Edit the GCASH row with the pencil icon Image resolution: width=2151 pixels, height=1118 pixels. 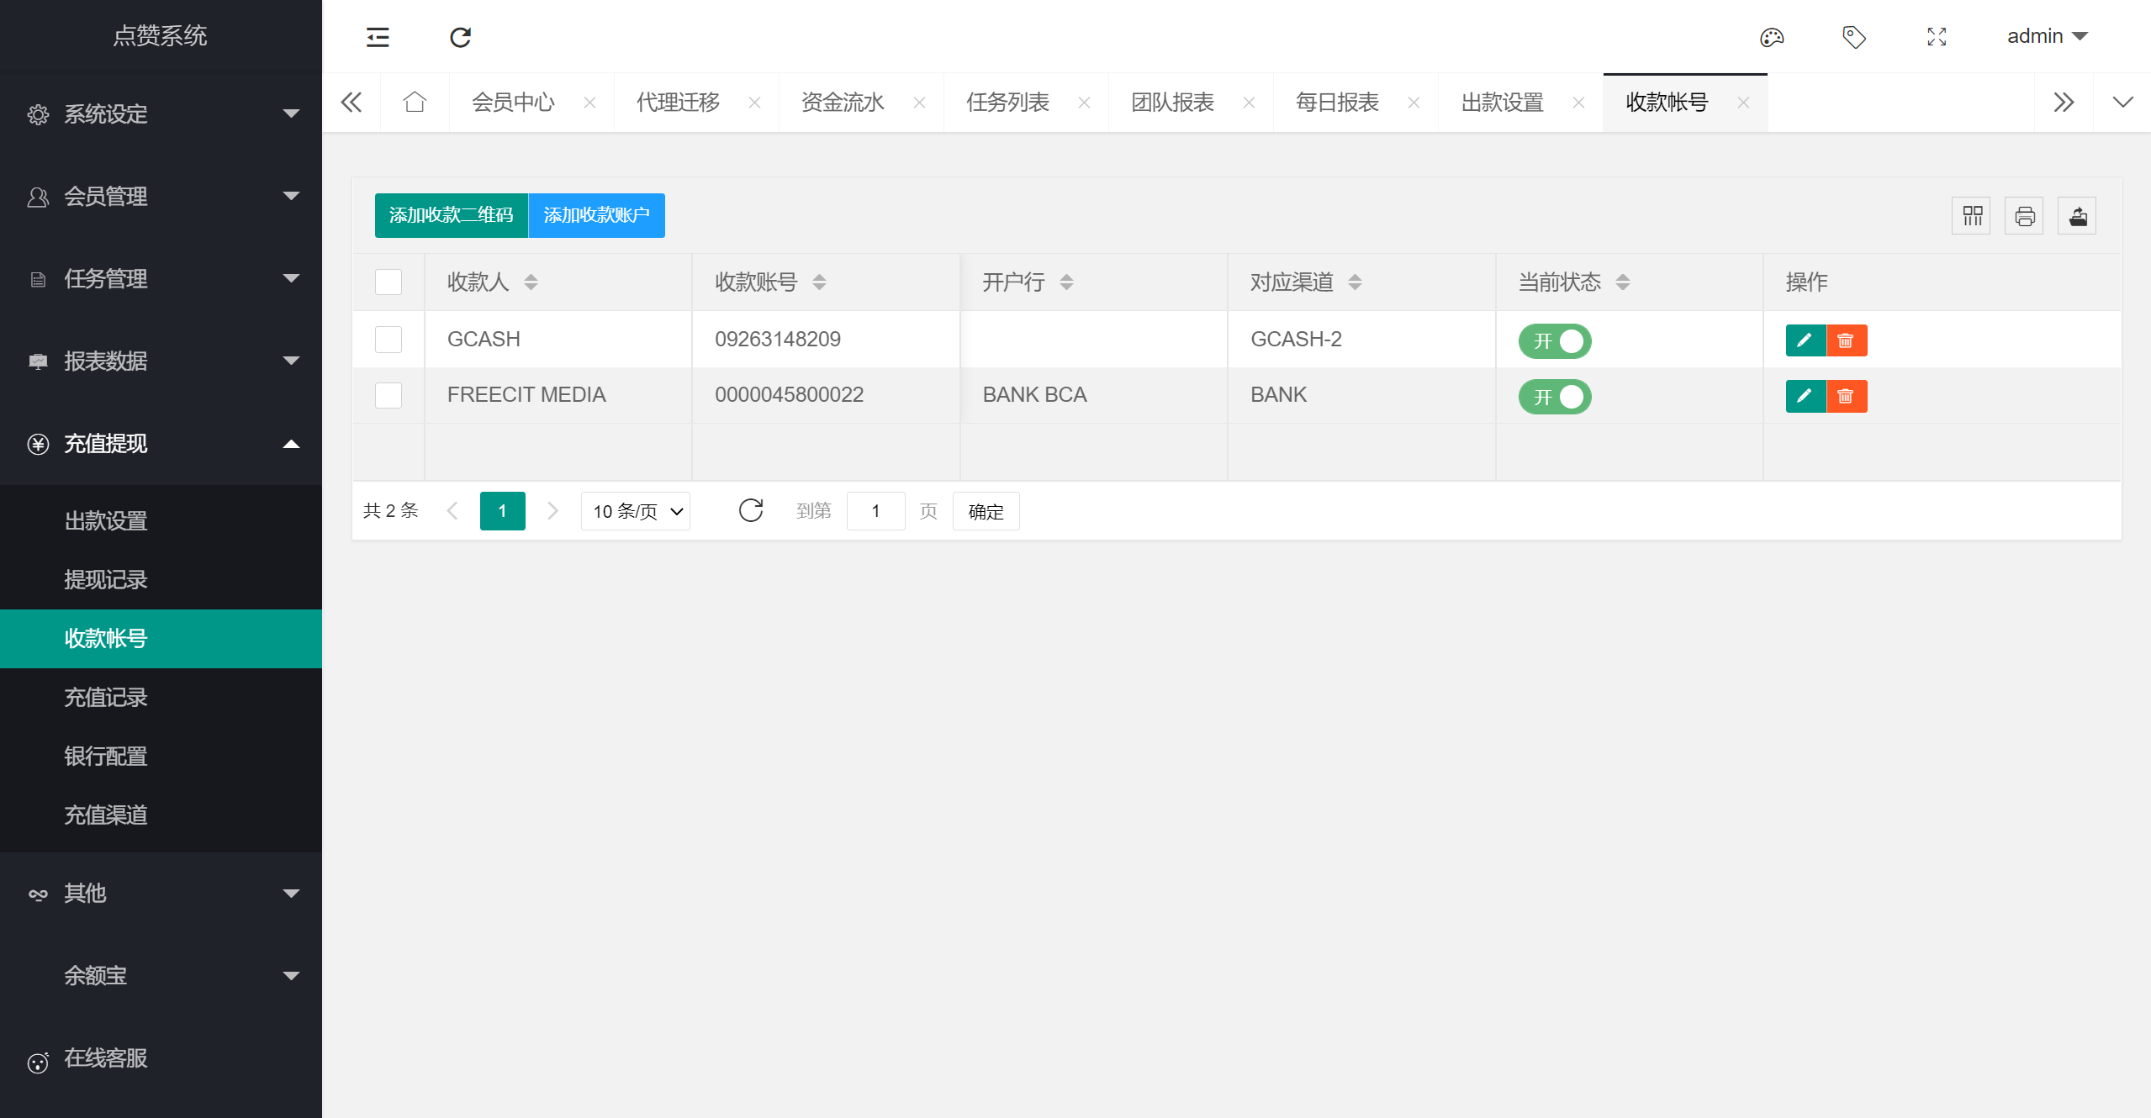(1805, 340)
